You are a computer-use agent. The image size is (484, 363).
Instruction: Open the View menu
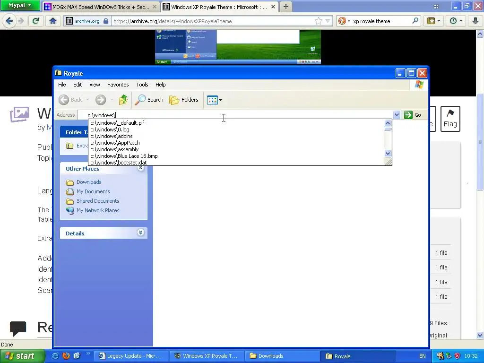(x=95, y=85)
